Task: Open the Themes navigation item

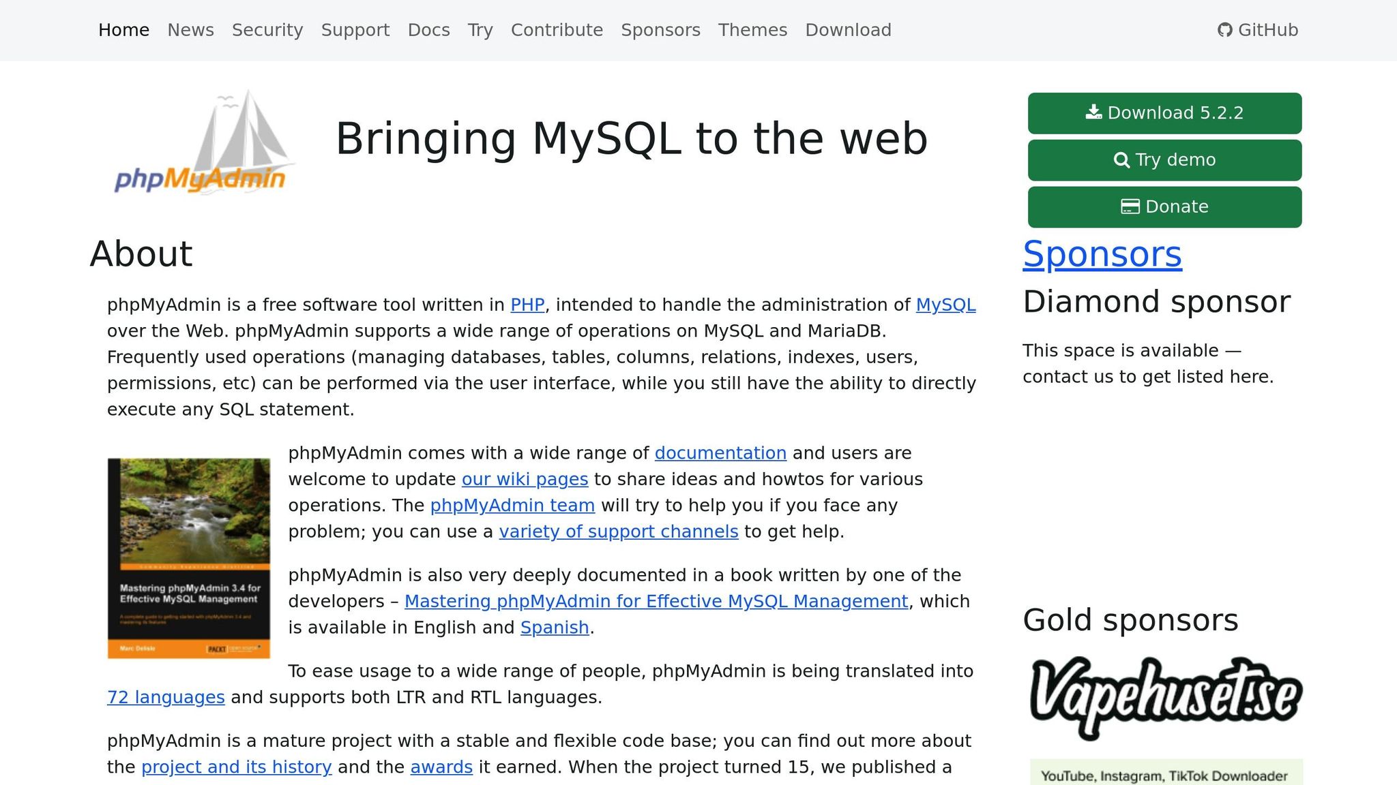Action: point(752,30)
